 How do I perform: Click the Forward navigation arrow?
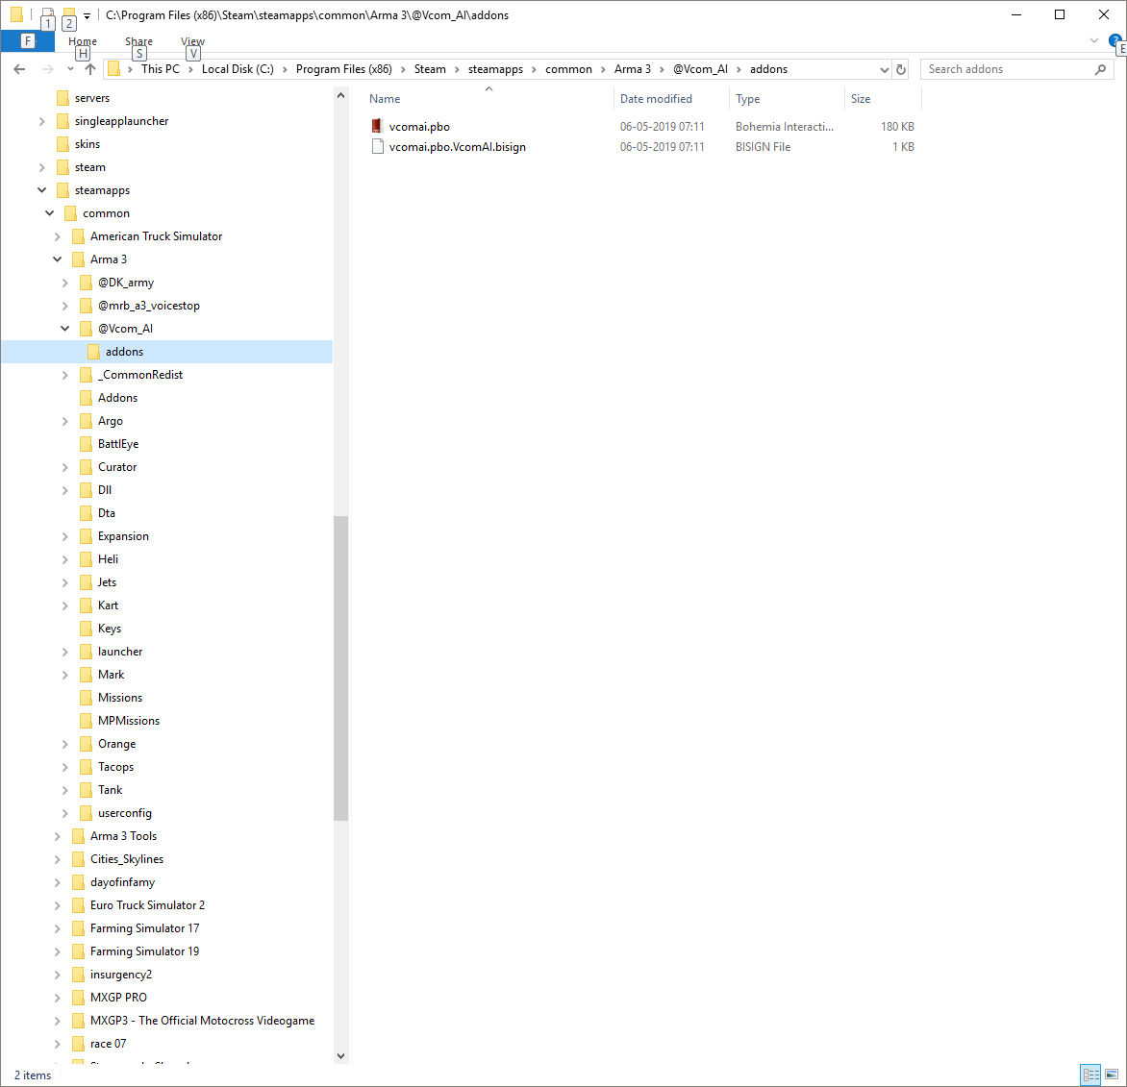click(47, 69)
